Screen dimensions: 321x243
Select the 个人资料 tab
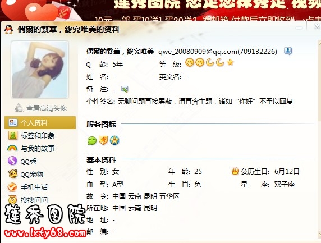40,123
